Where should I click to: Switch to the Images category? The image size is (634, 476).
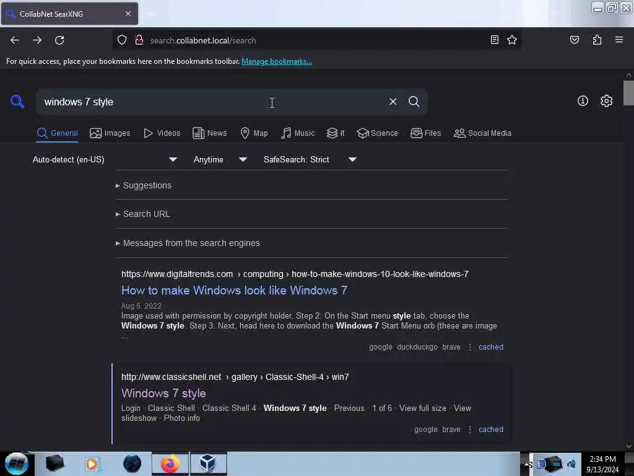110,133
